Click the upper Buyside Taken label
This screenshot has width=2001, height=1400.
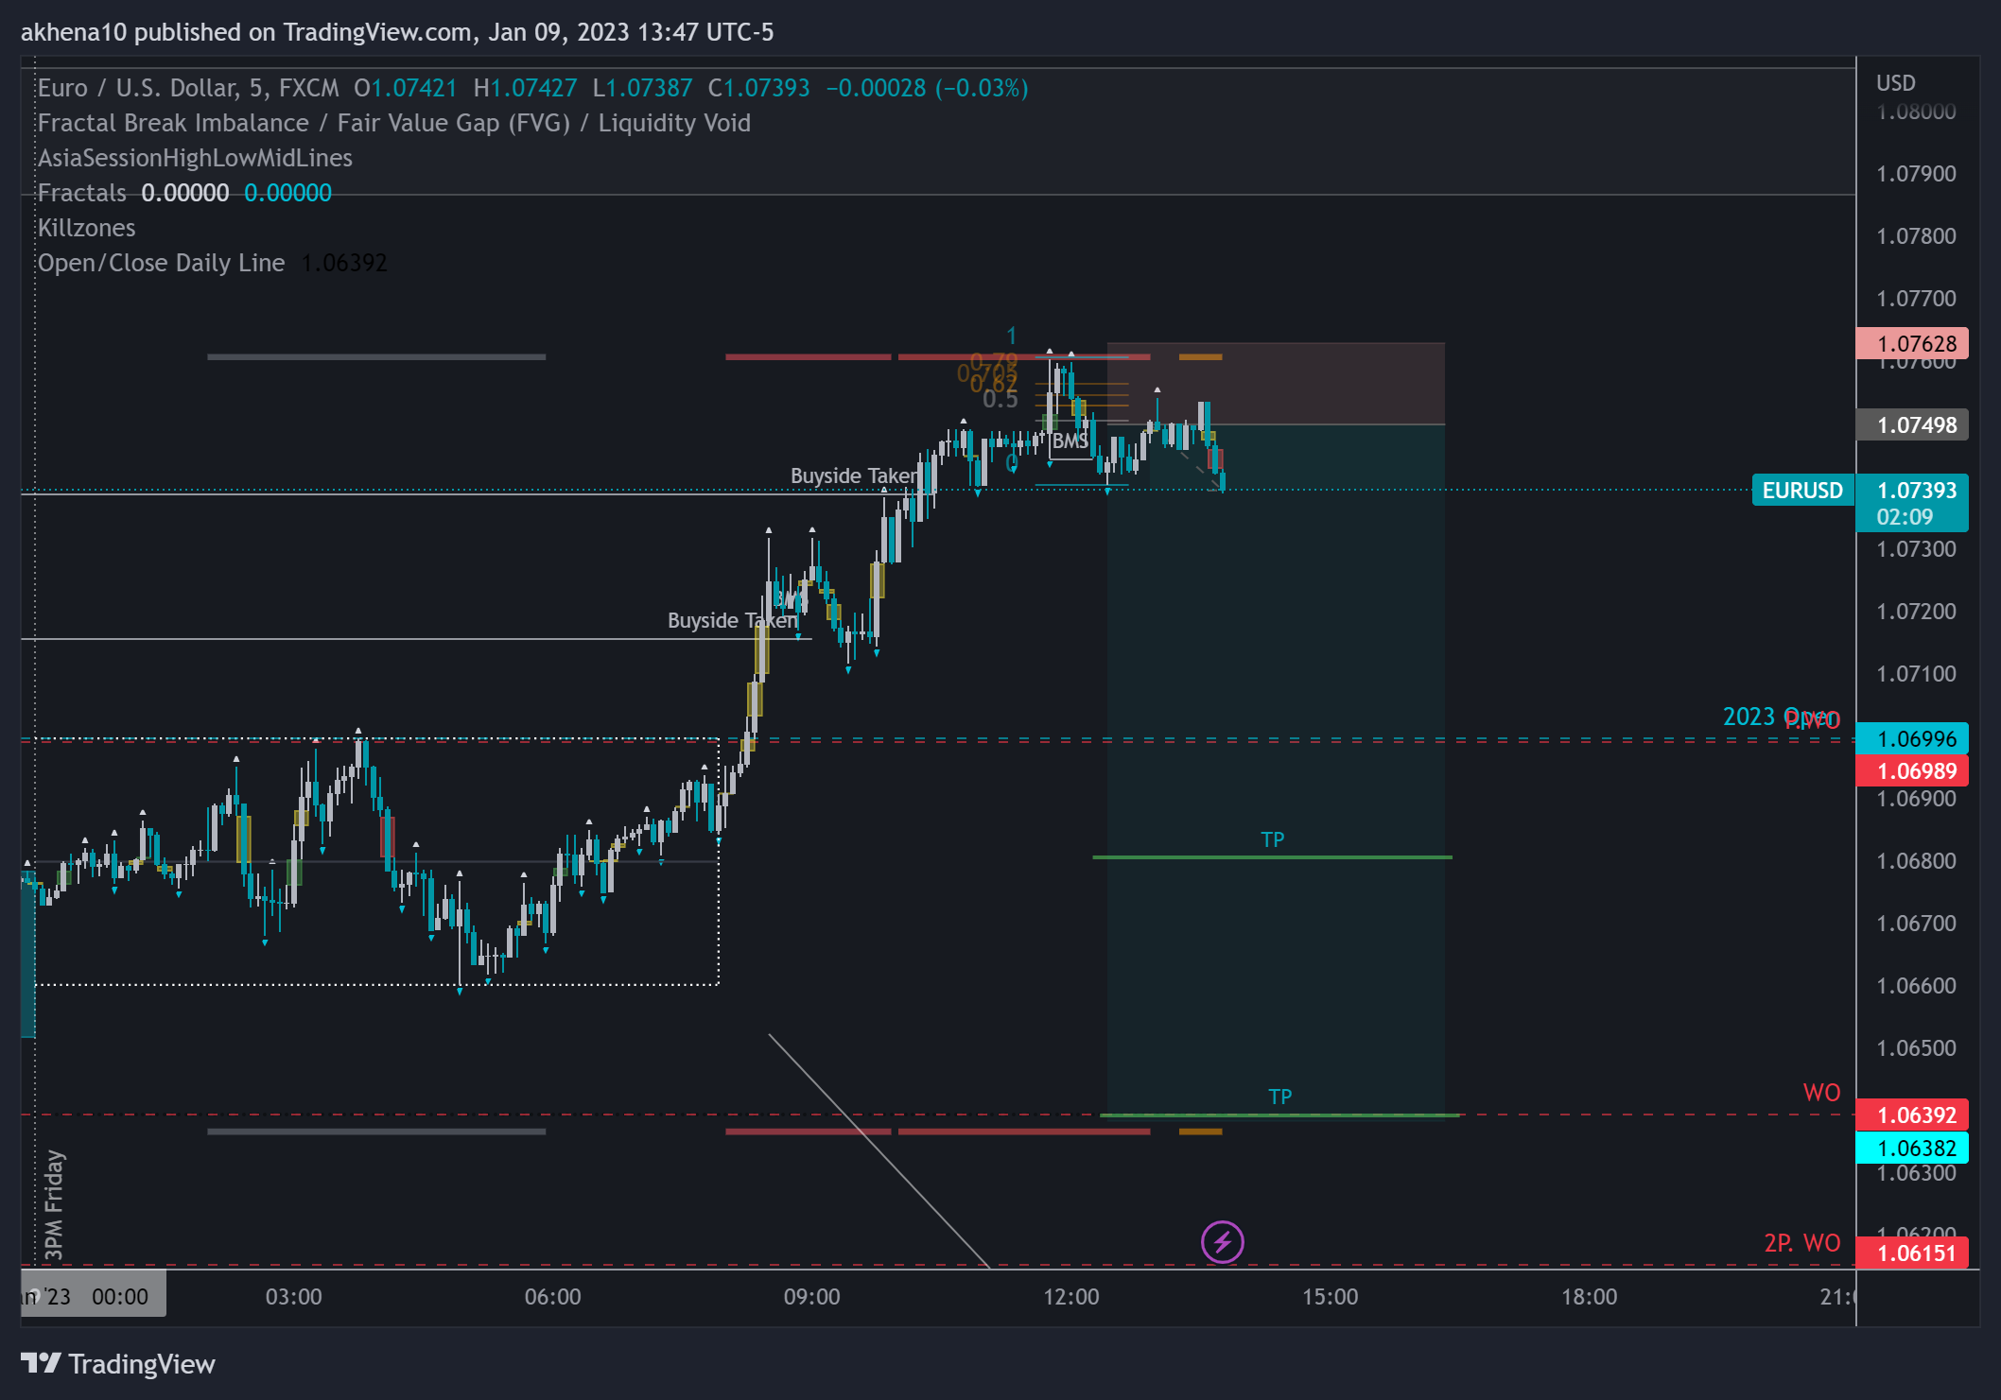coord(854,475)
